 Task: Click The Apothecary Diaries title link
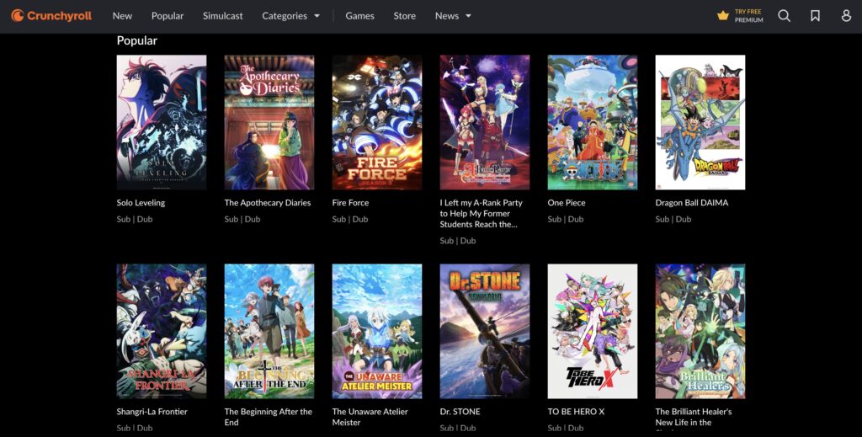point(267,203)
